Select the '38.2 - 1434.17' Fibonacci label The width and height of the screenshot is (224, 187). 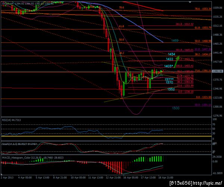click(203, 54)
